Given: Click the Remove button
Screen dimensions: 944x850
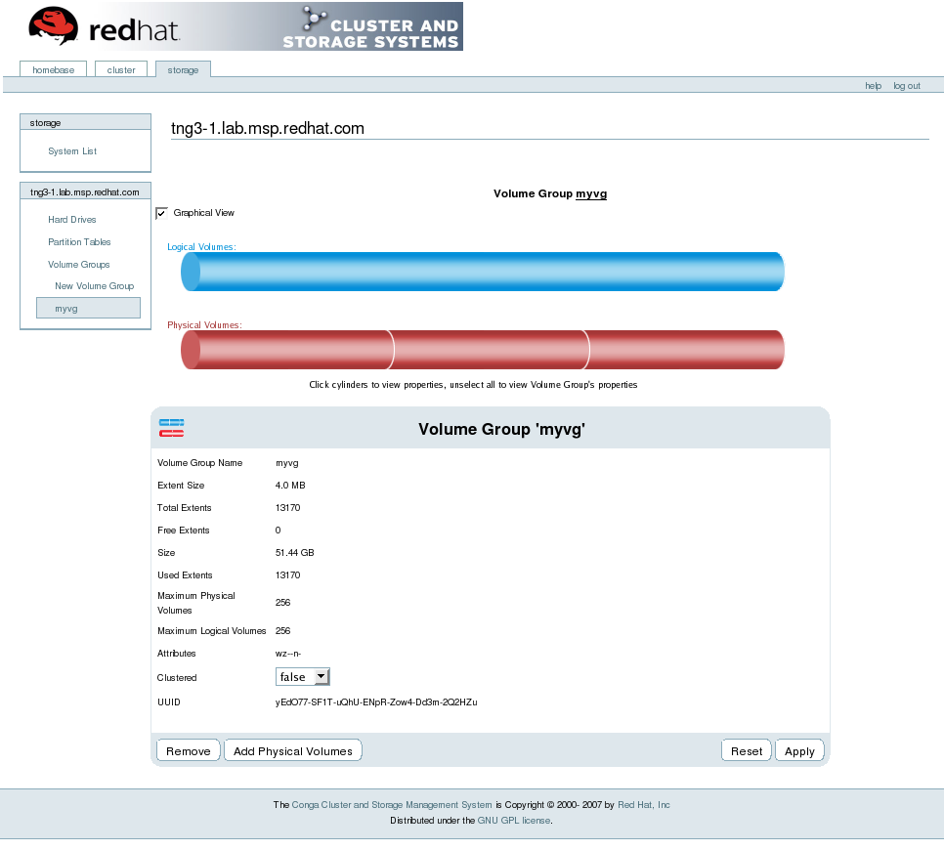Looking at the screenshot, I should pos(188,750).
